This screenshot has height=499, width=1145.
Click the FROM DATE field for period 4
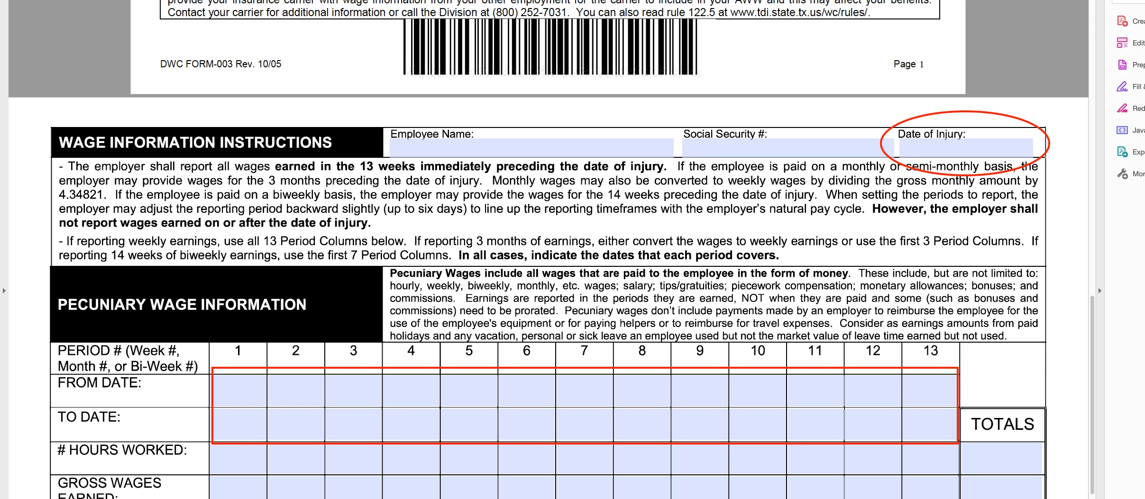coord(411,390)
